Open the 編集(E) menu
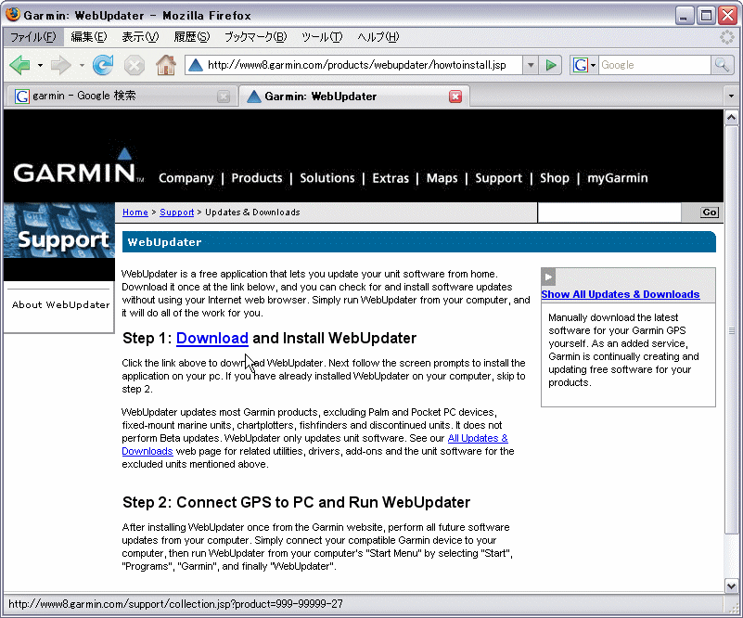743x618 pixels. 89,37
